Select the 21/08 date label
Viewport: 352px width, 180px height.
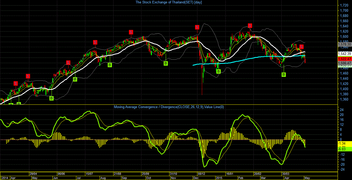(117, 173)
